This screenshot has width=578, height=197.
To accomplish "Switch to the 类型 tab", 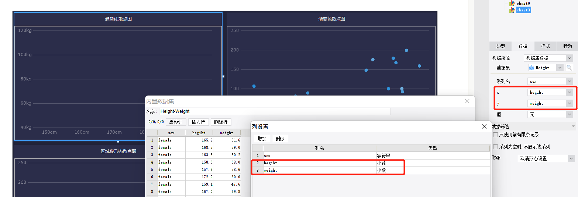I will point(500,46).
